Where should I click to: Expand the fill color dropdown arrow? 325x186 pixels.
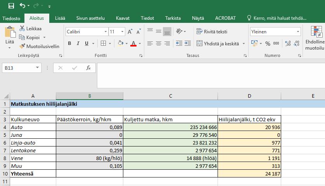point(127,43)
